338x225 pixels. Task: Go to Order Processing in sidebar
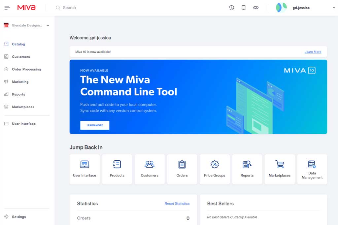(x=26, y=69)
